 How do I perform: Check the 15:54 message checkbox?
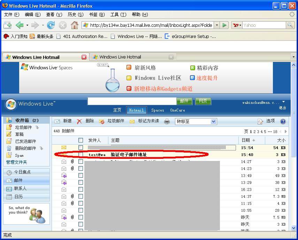[x=81, y=148]
